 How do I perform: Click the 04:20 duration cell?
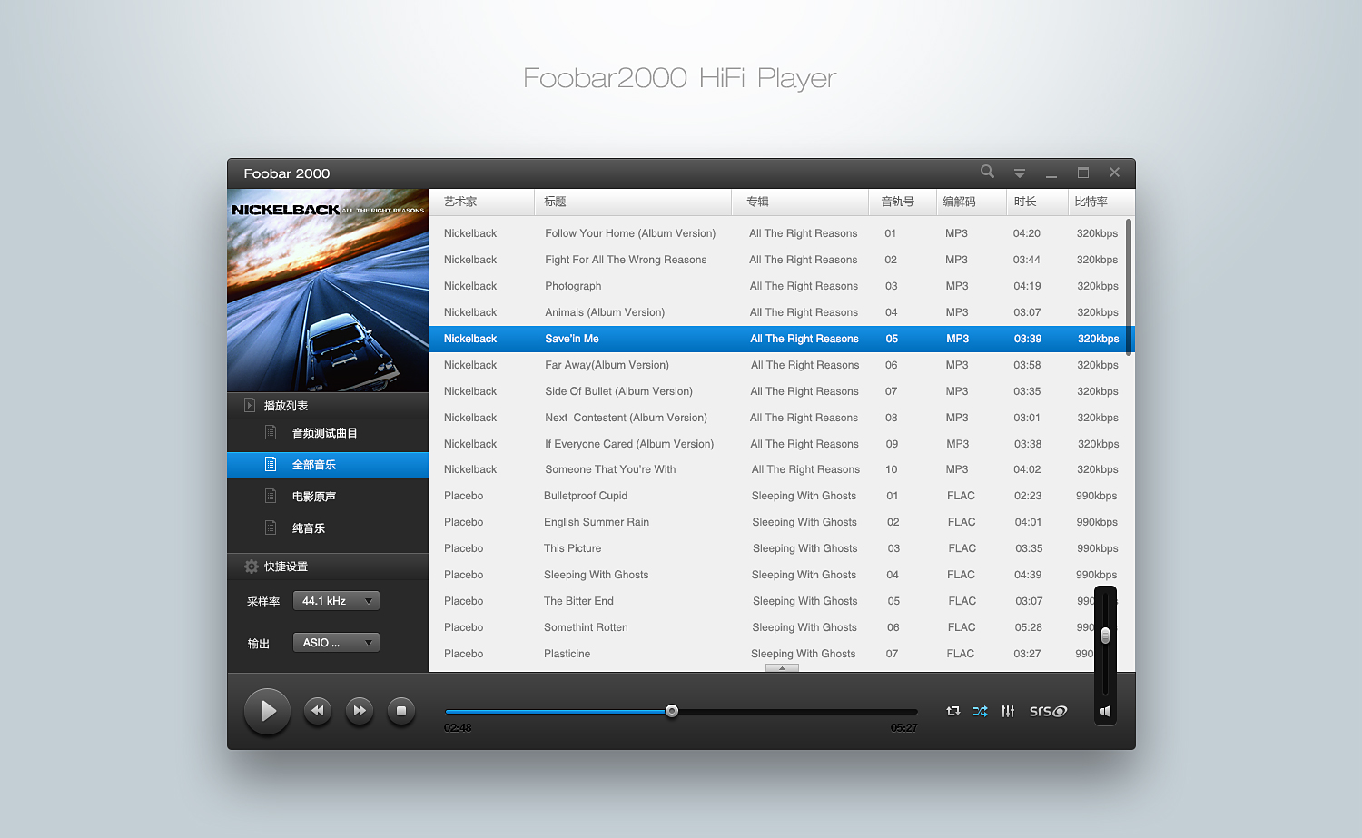tap(1027, 233)
